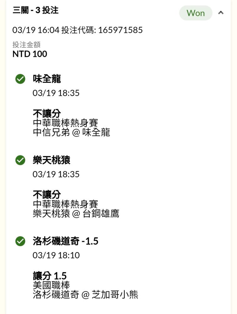Click green checkmark beside 樂天桃猿
Screen dimensions: 237x314
[20, 160]
